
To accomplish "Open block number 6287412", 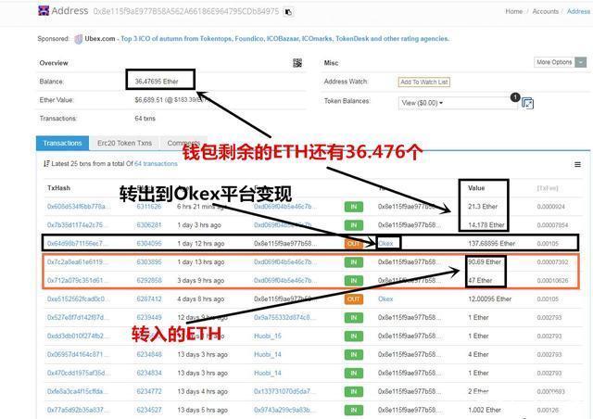I will (148, 299).
